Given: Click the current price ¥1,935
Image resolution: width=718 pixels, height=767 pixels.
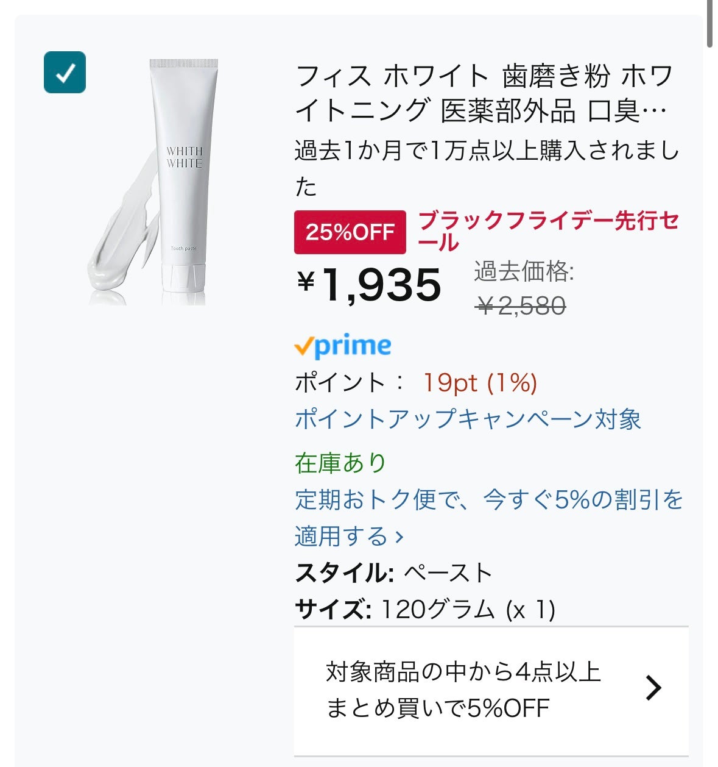Looking at the screenshot, I should pyautogui.click(x=369, y=285).
